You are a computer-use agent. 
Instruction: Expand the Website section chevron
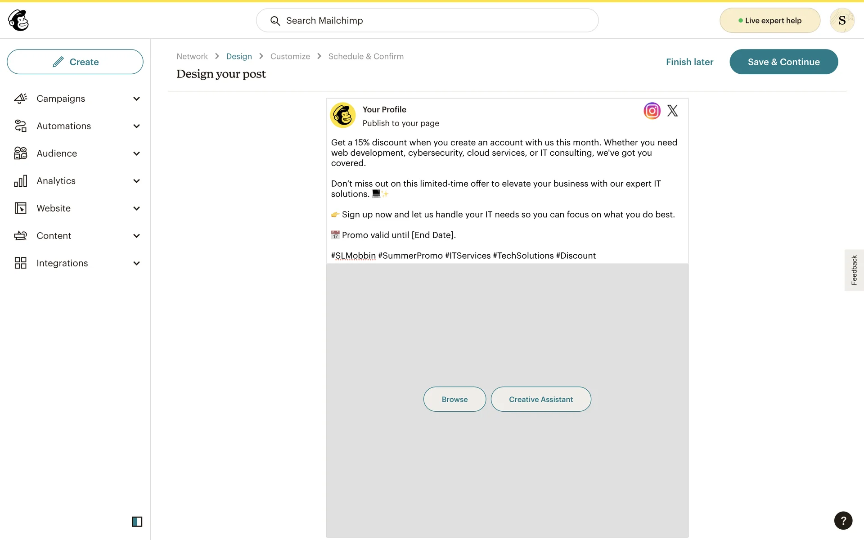point(136,208)
